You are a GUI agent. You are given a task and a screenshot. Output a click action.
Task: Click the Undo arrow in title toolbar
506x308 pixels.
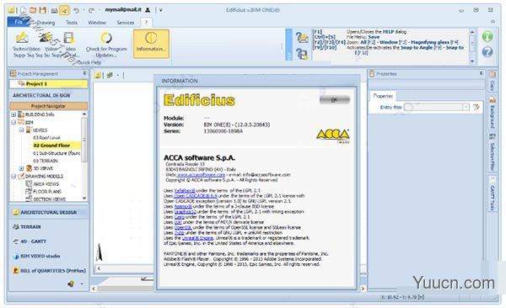click(x=76, y=10)
